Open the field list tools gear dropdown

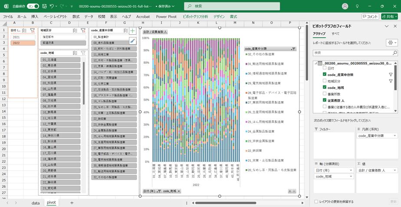coord(392,43)
